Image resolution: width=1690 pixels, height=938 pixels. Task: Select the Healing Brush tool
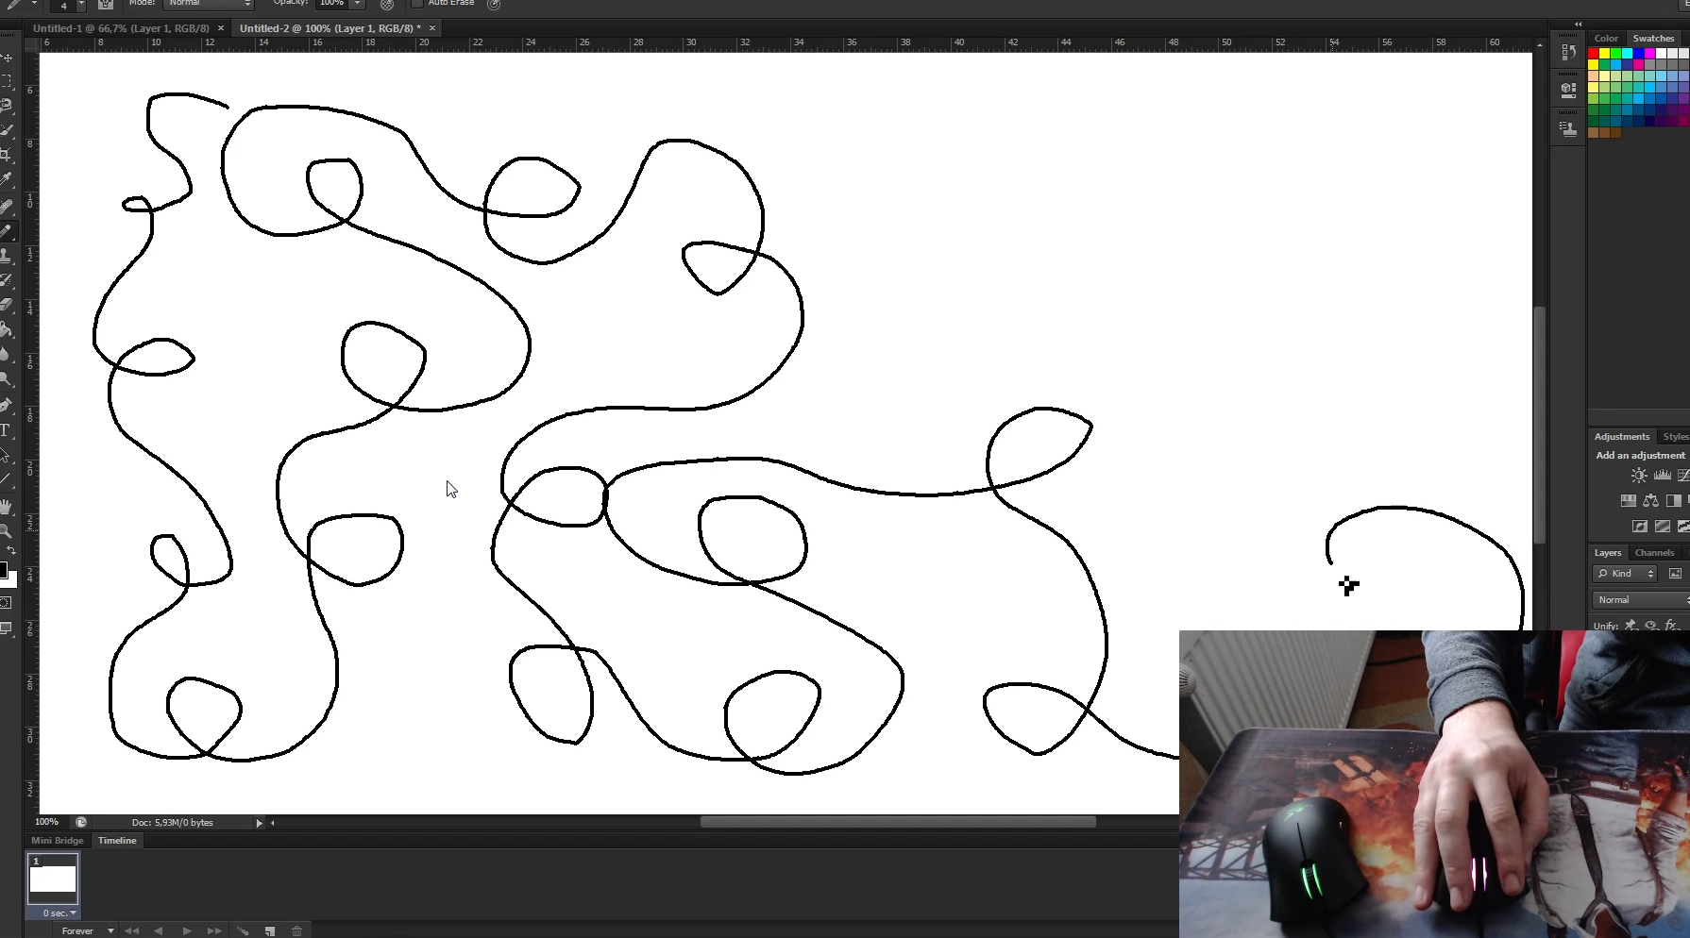tap(7, 206)
